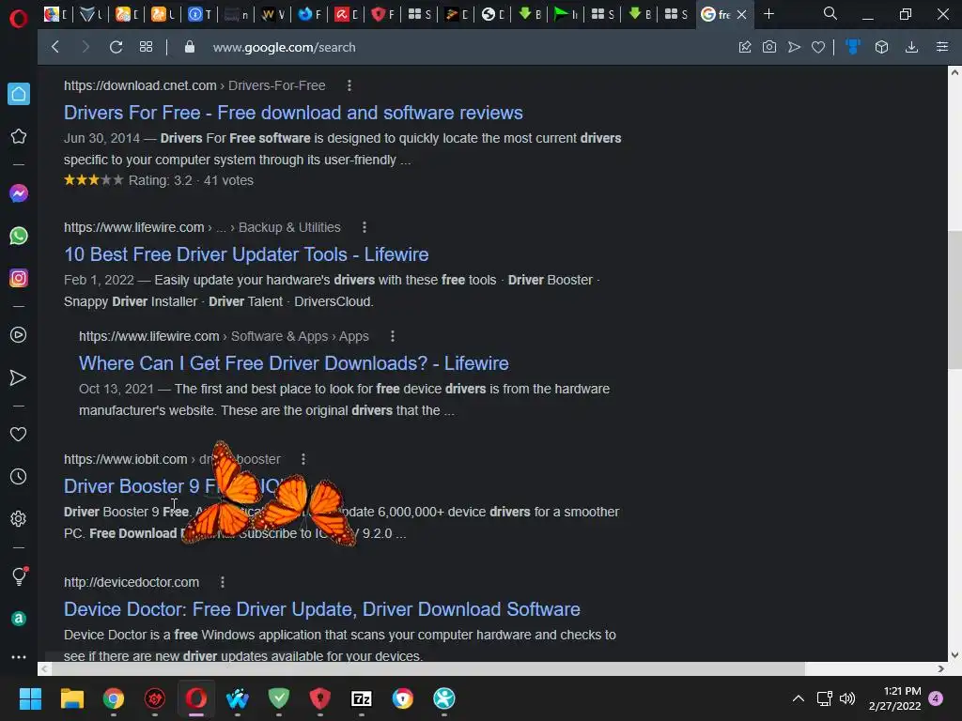Screen dimensions: 962x721
Task: Open more options for iobit.com result
Action: (x=303, y=459)
